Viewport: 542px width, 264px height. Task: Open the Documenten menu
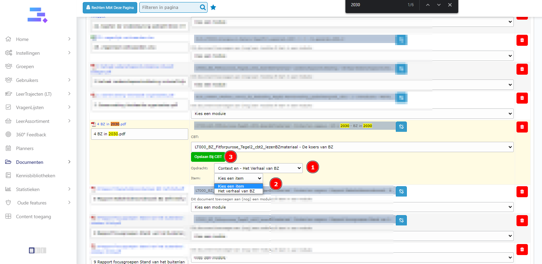click(x=30, y=162)
